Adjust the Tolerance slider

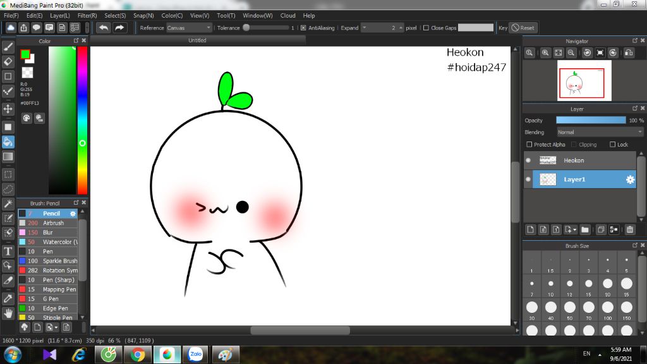tap(266, 28)
